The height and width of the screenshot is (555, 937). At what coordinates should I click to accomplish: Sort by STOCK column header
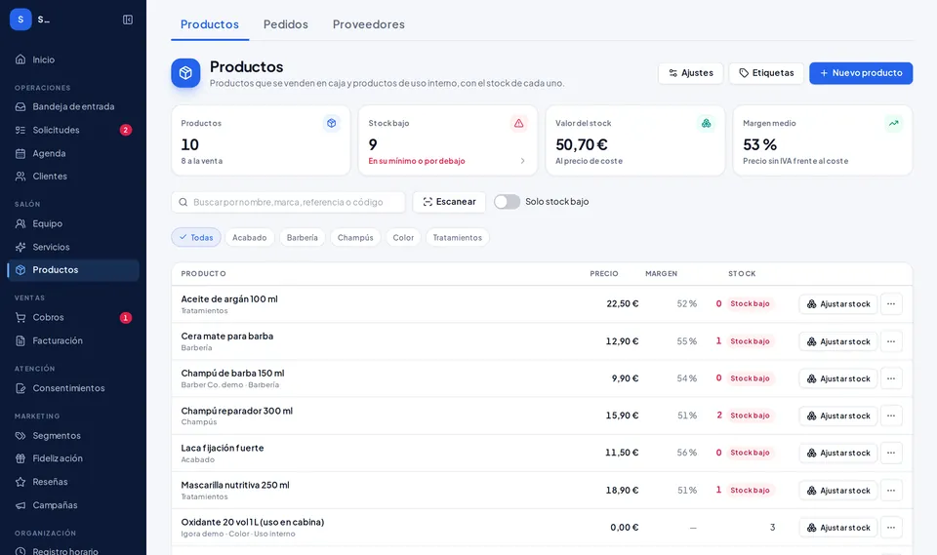click(x=742, y=274)
